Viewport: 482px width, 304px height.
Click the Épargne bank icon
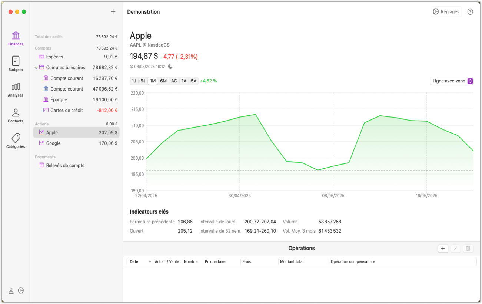tap(46, 99)
